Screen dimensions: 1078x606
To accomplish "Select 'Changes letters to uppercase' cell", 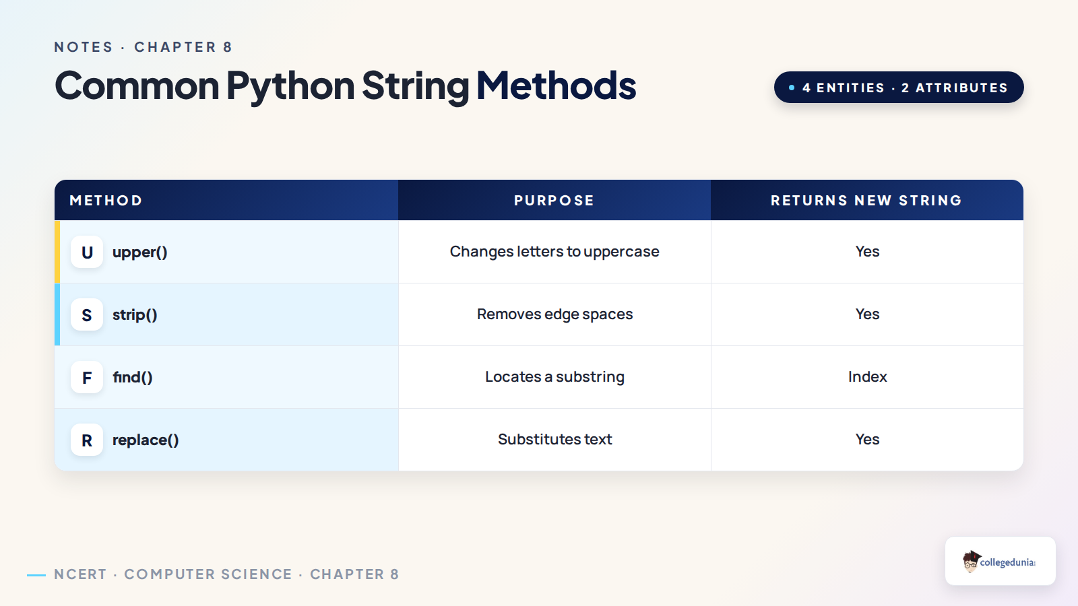I will point(554,252).
